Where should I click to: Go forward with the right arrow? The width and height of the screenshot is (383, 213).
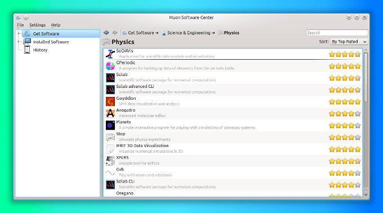point(115,33)
